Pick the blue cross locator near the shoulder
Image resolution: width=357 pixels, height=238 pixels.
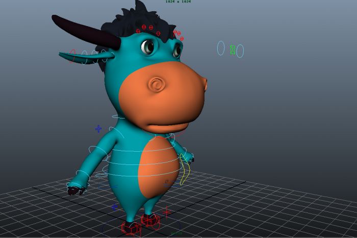coord(98,129)
